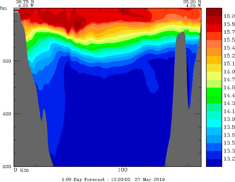The image size is (235, 182).
Task: Click the 14.1 colorbar label
Action: (229, 111)
